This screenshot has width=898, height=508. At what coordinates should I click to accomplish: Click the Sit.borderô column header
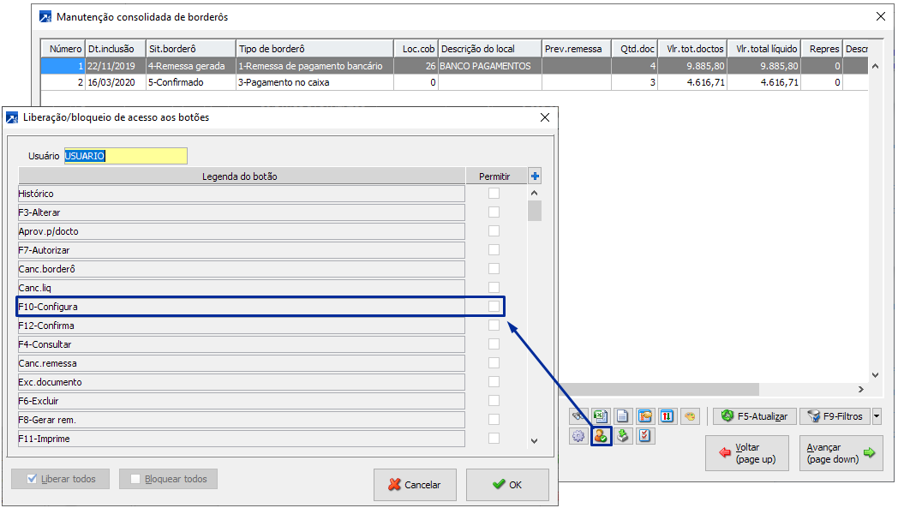tap(191, 49)
